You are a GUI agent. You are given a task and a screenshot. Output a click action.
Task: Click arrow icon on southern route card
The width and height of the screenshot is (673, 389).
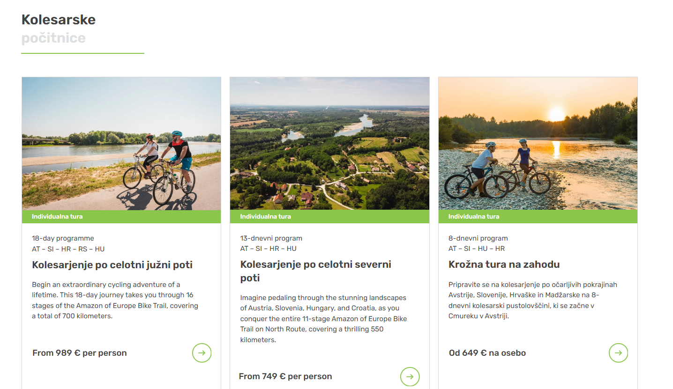(x=202, y=353)
